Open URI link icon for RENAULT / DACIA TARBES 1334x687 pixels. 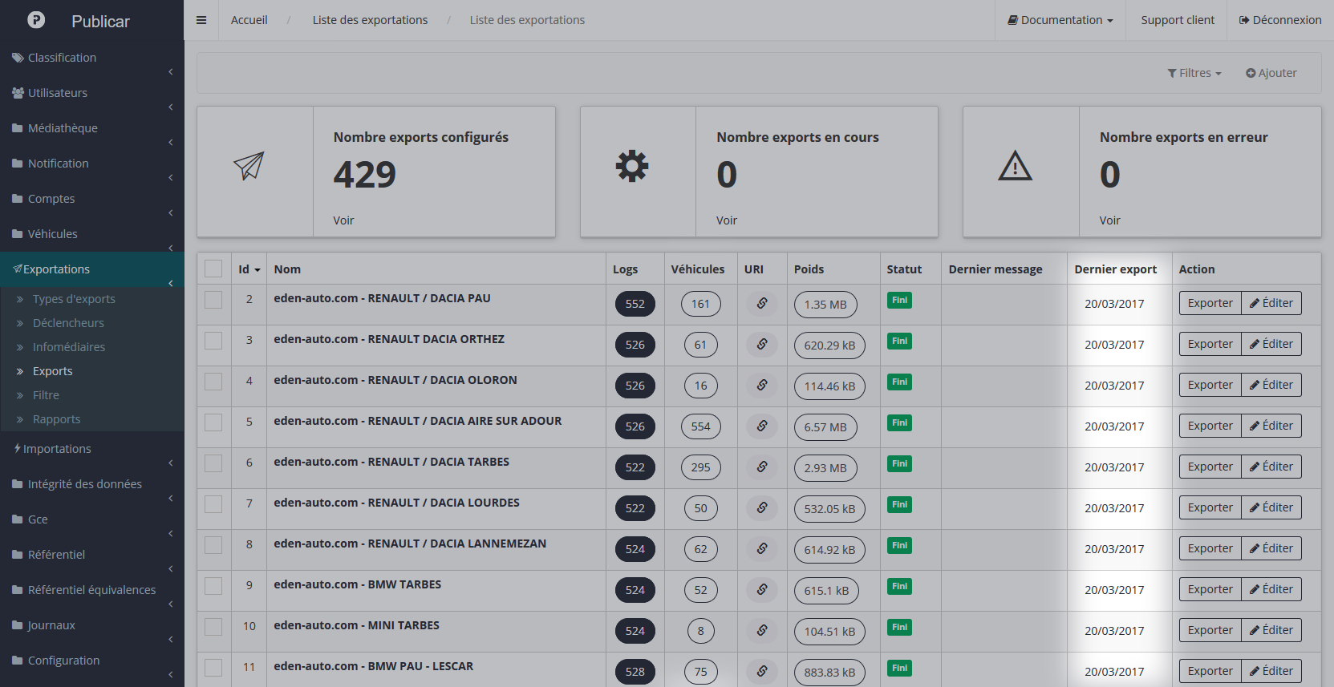pyautogui.click(x=762, y=467)
